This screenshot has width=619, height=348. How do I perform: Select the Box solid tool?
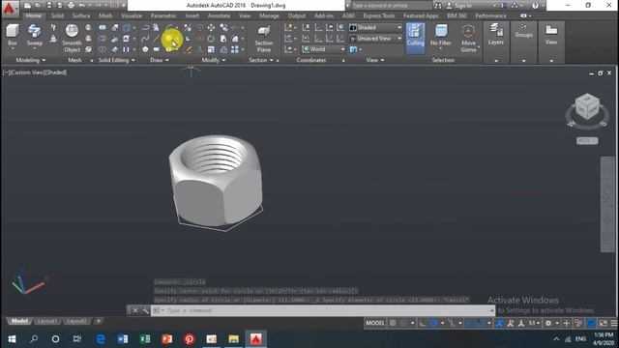pyautogui.click(x=13, y=35)
